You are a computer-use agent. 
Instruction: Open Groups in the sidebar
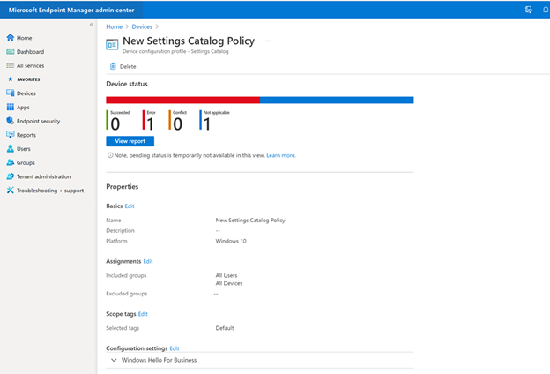(26, 163)
